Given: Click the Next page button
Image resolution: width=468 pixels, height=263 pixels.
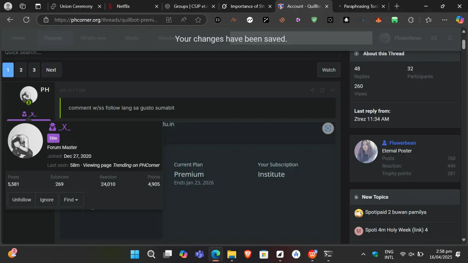Looking at the screenshot, I should 51,70.
